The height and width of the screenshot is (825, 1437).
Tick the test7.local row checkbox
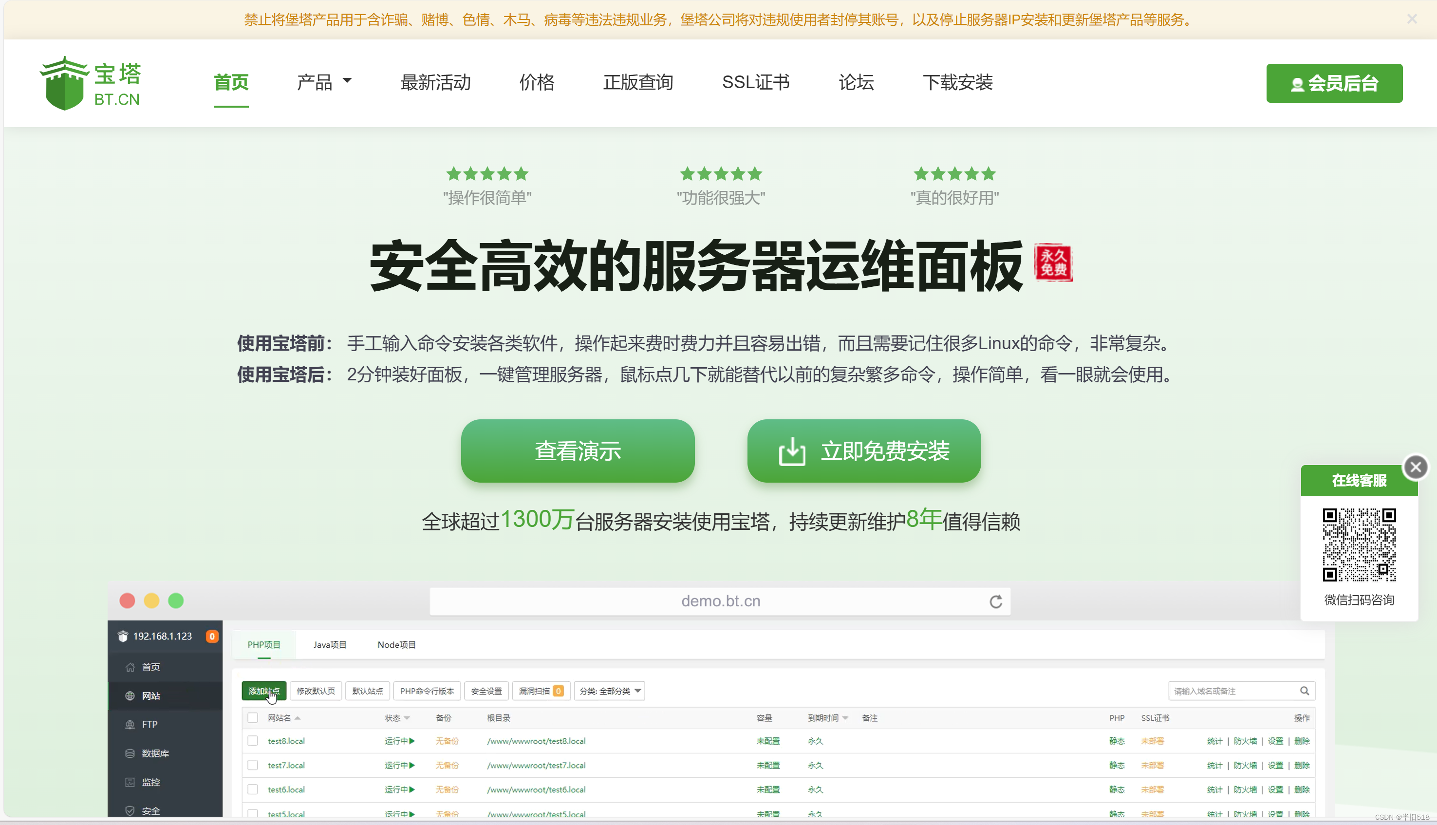click(x=253, y=765)
